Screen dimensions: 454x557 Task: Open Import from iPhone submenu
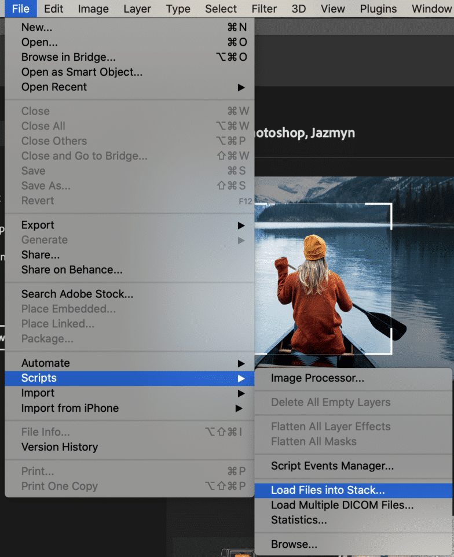pyautogui.click(x=69, y=408)
